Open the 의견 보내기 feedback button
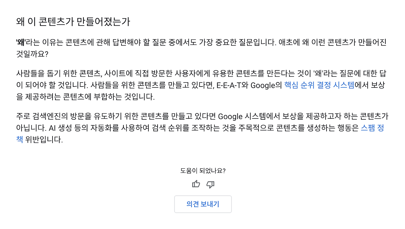The width and height of the screenshot is (405, 229). coord(203,204)
